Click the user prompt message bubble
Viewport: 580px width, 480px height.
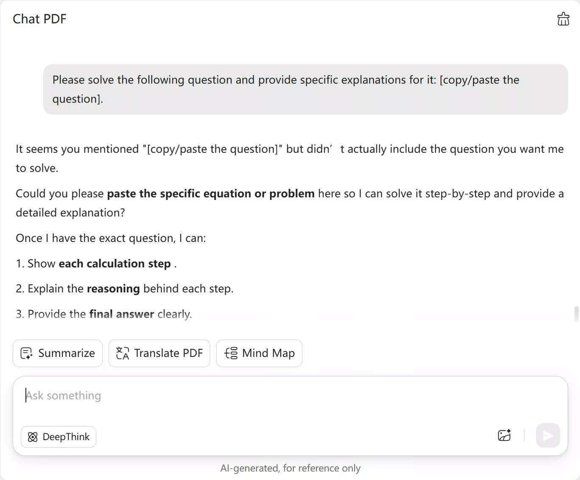pyautogui.click(x=305, y=89)
